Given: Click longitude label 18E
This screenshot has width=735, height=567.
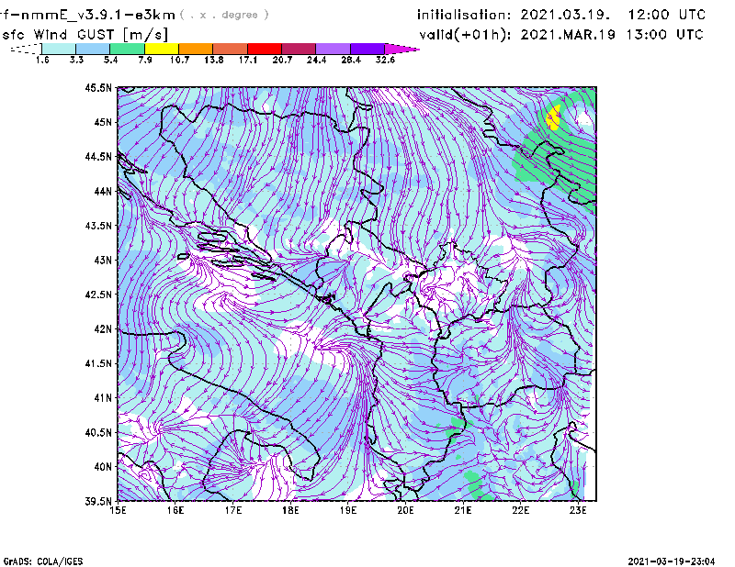Looking at the screenshot, I should point(290,510).
